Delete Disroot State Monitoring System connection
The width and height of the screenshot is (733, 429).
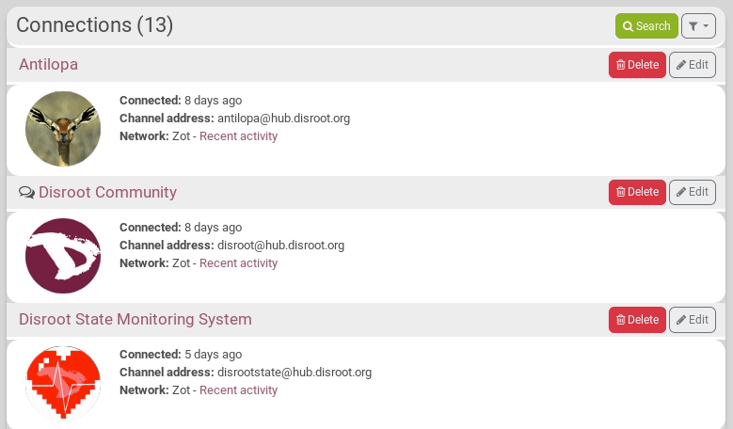coord(637,320)
